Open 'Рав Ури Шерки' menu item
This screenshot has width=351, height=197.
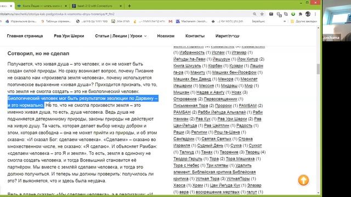[69, 36]
